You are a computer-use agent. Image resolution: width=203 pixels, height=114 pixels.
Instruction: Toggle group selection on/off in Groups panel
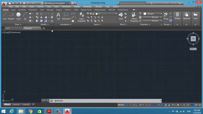pos(171,21)
